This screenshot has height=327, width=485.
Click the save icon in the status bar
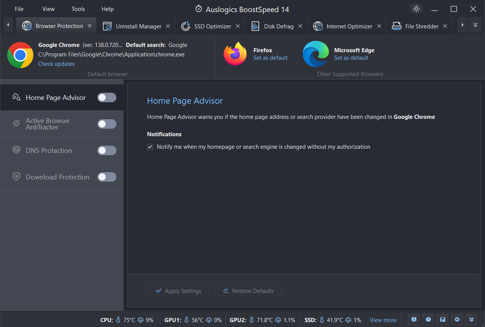[x=442, y=320]
